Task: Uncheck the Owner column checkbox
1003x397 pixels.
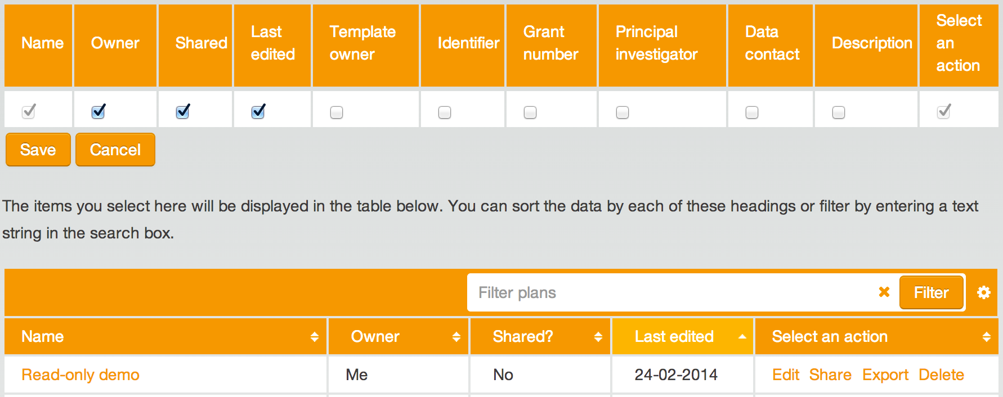Action: [x=98, y=112]
